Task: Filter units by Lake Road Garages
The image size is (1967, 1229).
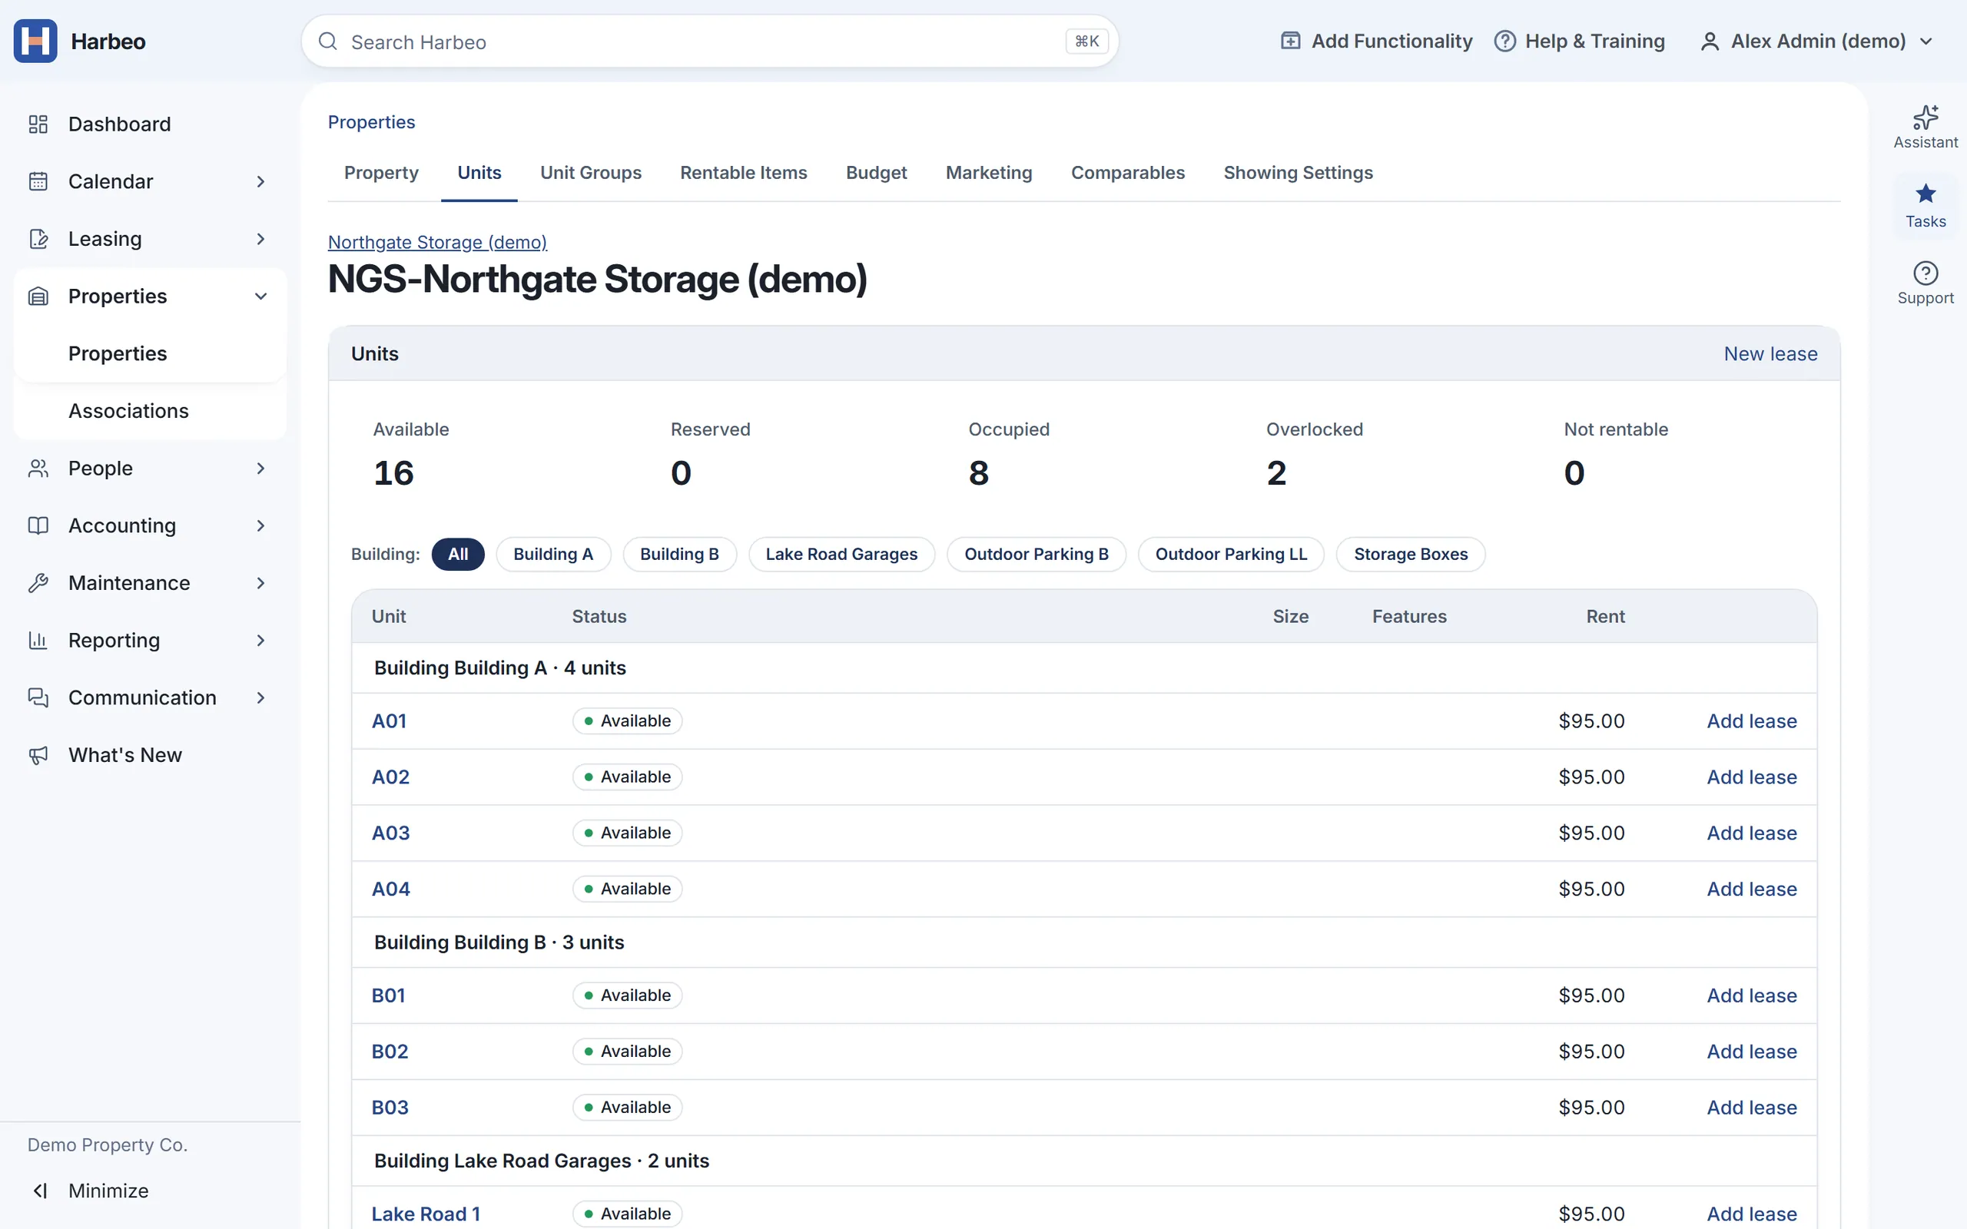Action: (841, 555)
